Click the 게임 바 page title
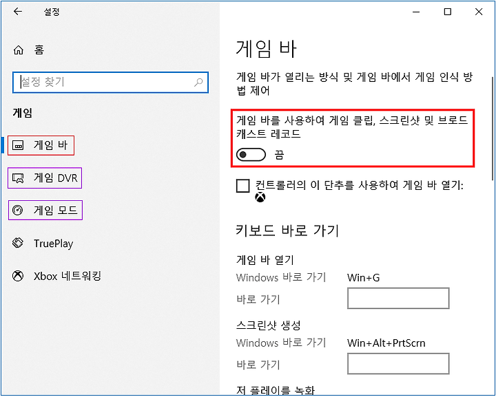 pyautogui.click(x=267, y=49)
